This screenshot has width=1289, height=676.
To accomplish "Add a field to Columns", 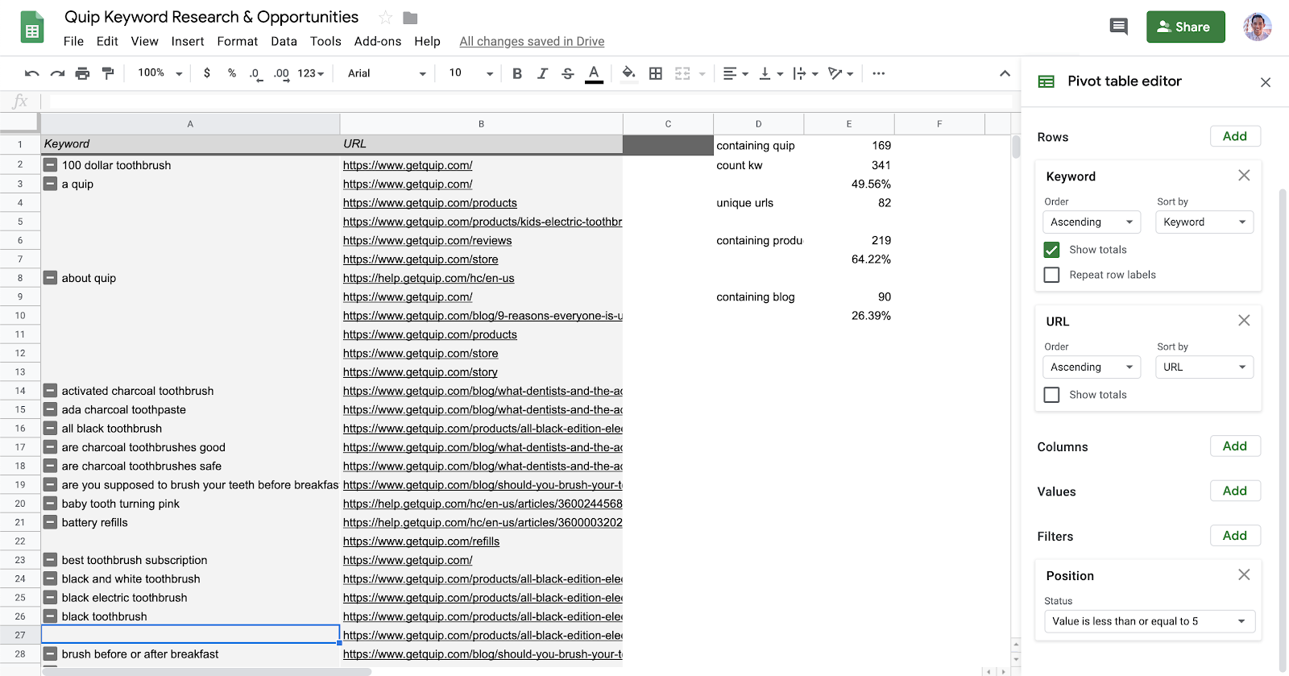I will (x=1235, y=446).
